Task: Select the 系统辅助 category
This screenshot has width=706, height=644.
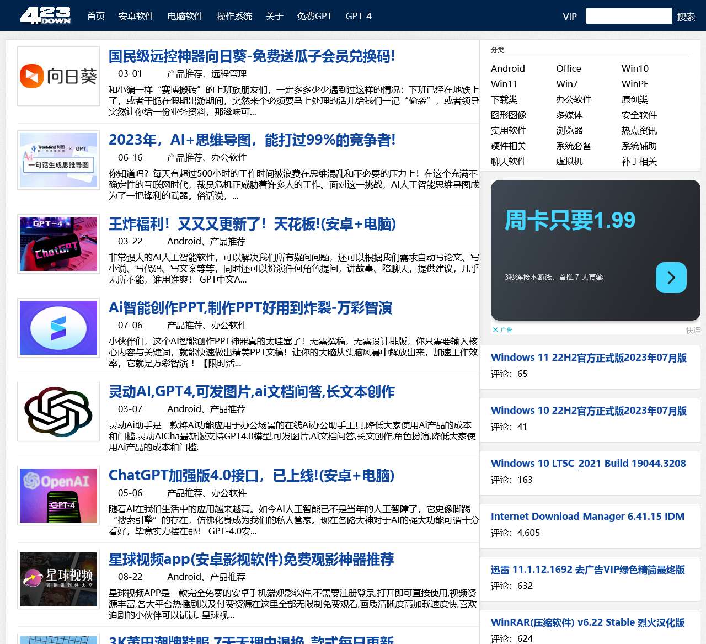Action: coord(639,146)
